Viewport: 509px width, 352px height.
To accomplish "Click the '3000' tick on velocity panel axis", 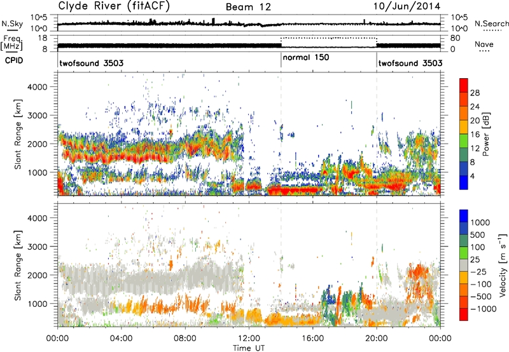I will [x=38, y=247].
